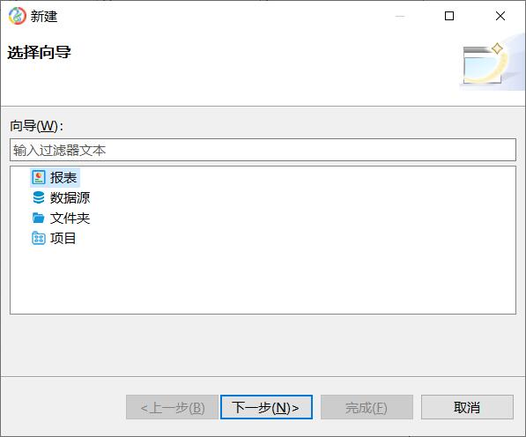Choose the 报表 tree entry label
Screen dimensions: 526x437
(63, 177)
